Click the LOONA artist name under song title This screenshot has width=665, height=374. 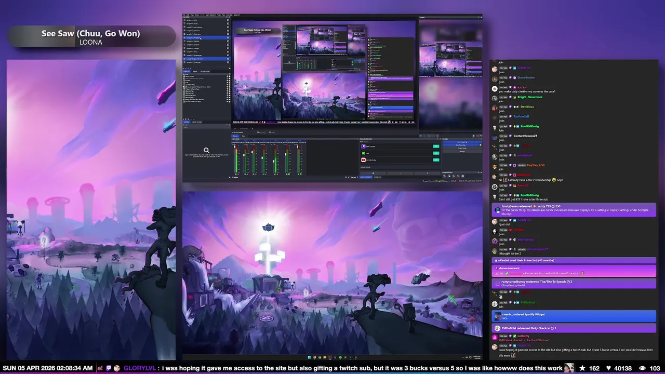tap(91, 42)
